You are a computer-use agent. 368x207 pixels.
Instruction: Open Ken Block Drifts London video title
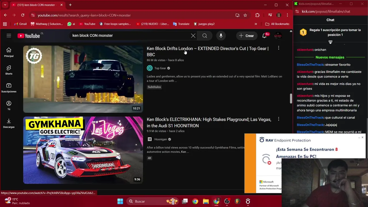208,51
